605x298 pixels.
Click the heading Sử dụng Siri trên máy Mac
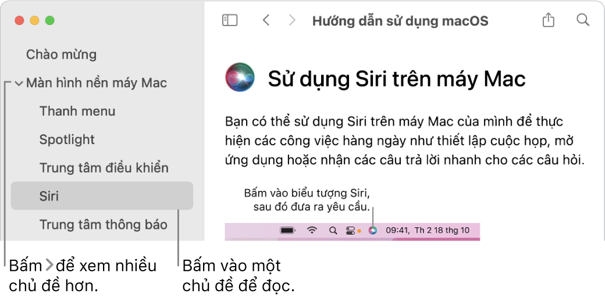(397, 79)
